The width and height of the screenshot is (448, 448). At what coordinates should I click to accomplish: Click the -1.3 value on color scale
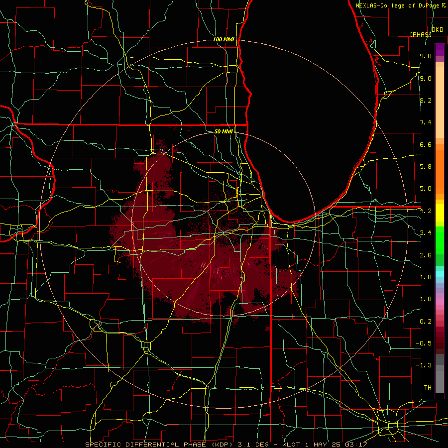coord(424,365)
